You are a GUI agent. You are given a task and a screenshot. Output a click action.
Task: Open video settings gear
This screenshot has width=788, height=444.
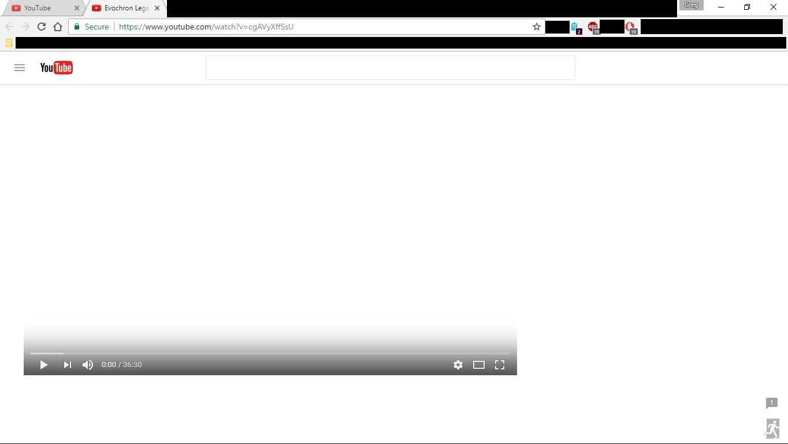(458, 365)
